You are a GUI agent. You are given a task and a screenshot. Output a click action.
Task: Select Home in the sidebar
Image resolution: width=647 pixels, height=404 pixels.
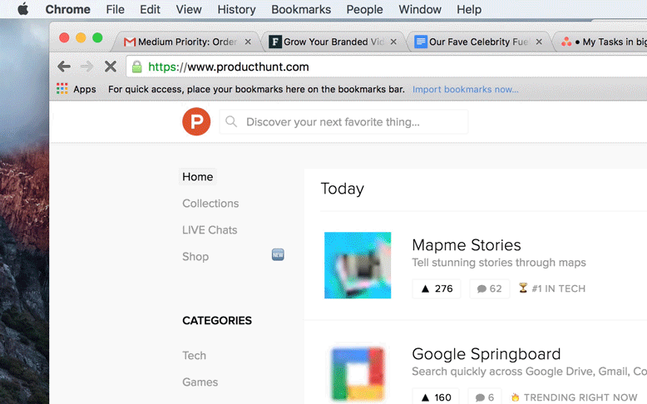198,176
